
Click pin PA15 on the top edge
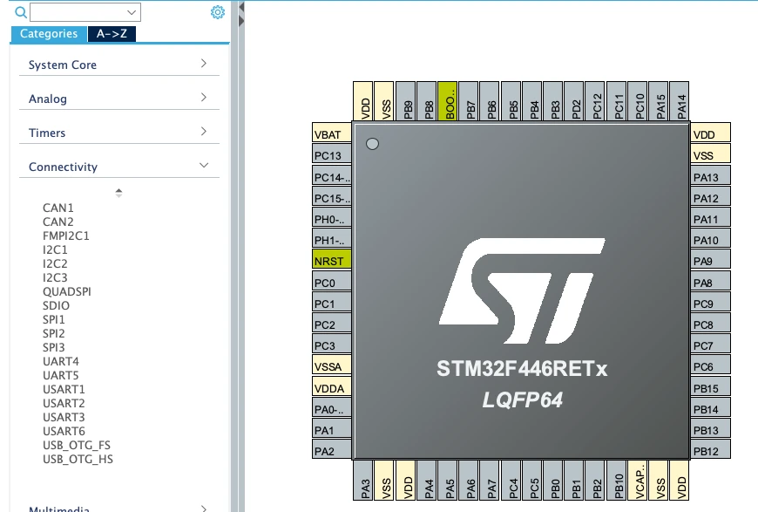[x=658, y=101]
